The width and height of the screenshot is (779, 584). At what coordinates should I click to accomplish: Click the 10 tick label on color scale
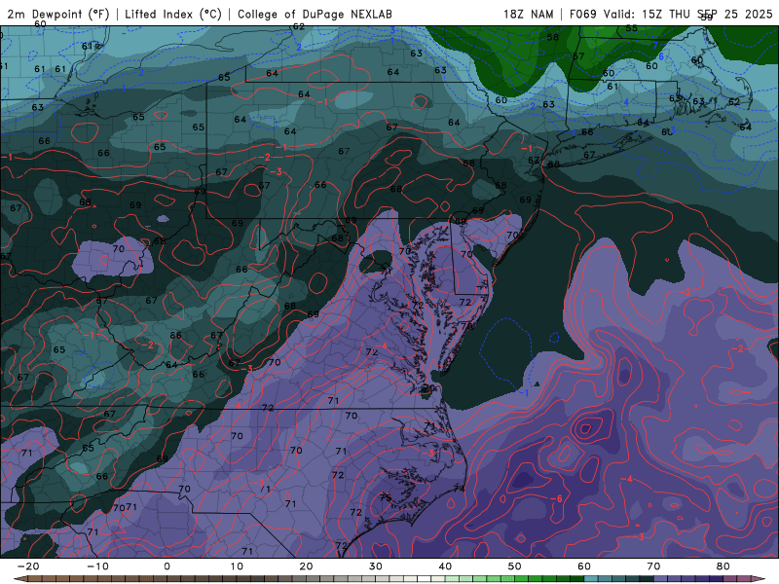point(237,566)
